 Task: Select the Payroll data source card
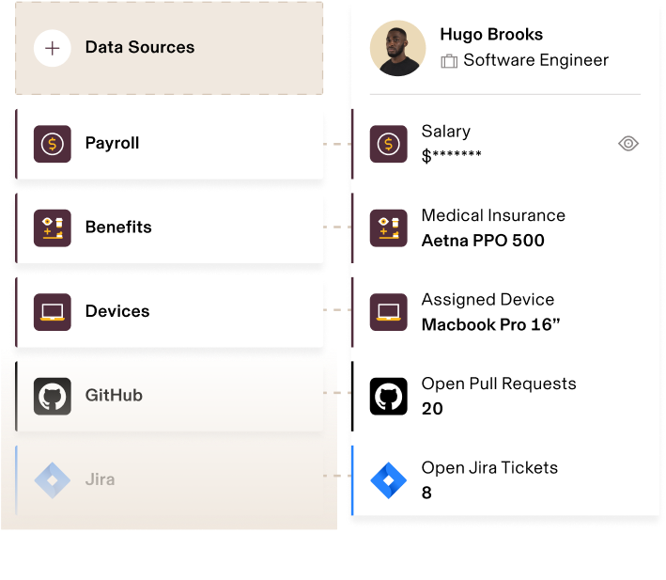coord(169,144)
